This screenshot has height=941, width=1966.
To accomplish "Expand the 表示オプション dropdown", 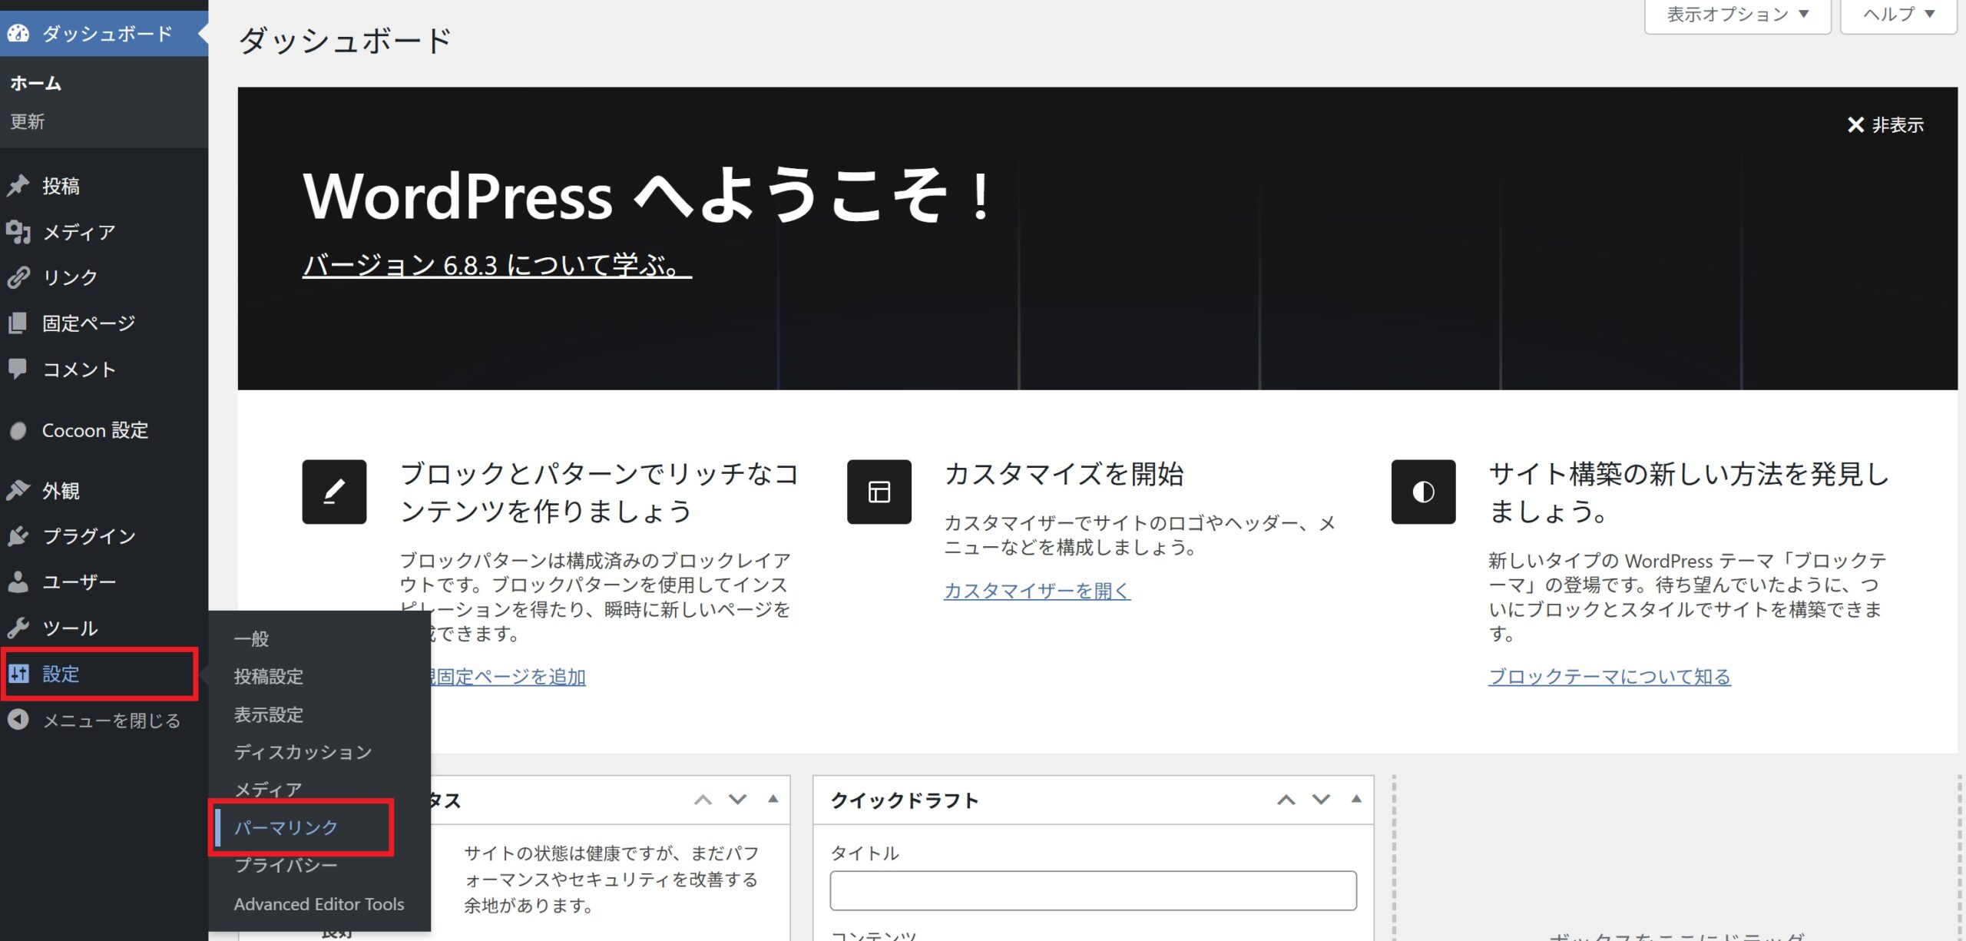I will point(1737,15).
